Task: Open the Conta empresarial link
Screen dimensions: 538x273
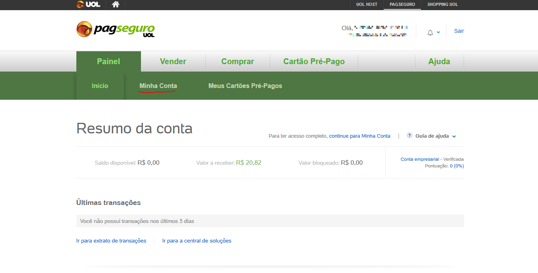Action: 420,159
